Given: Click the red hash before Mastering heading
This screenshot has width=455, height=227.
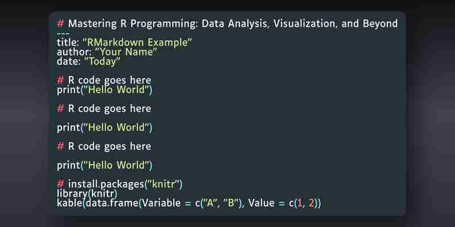Looking at the screenshot, I should pos(60,23).
